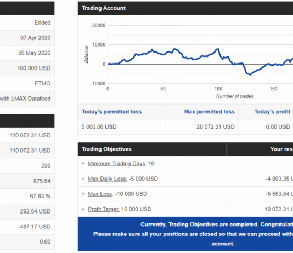
Task: Click the Ended status value
Action: click(42, 23)
